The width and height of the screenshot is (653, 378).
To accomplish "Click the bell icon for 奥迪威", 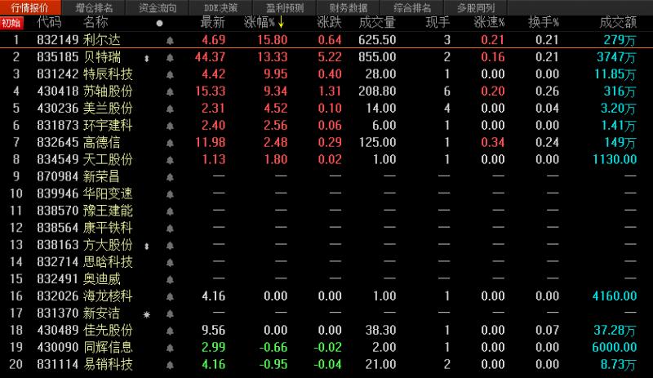I will (x=170, y=280).
